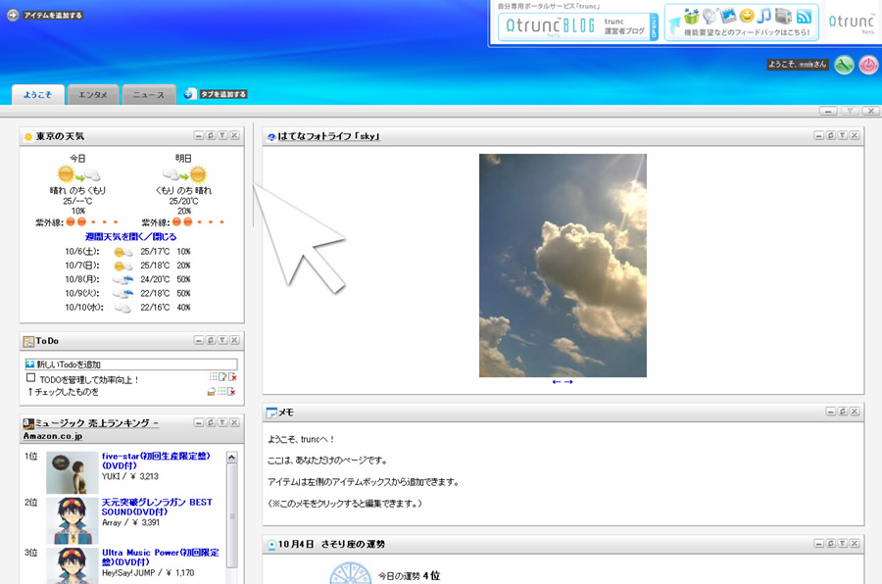The width and height of the screenshot is (882, 584).
Task: Open the フィードバックはこちら feedback banner
Action: 742,23
